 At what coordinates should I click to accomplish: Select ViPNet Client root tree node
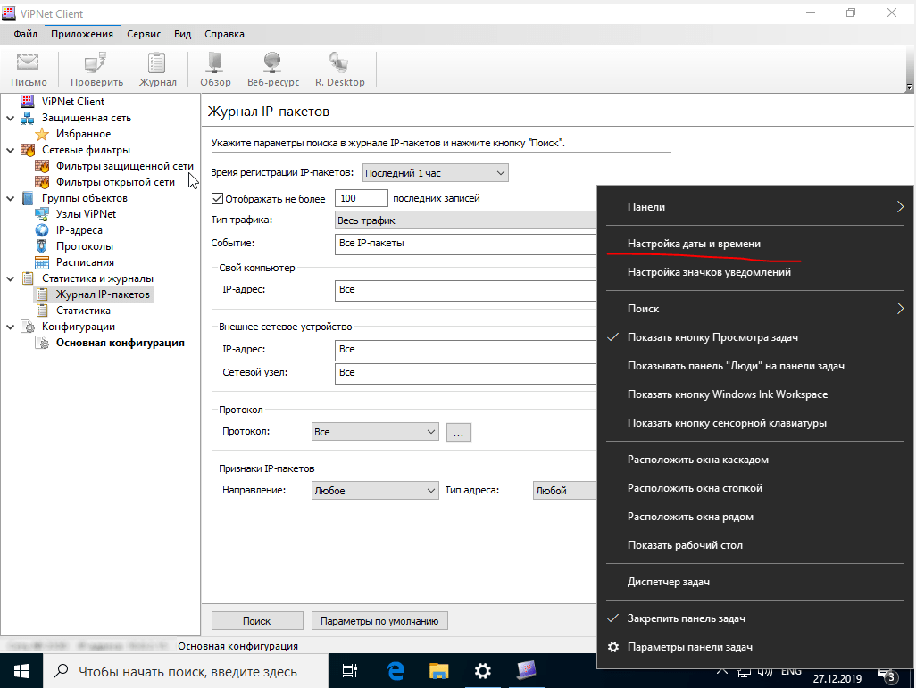click(73, 102)
